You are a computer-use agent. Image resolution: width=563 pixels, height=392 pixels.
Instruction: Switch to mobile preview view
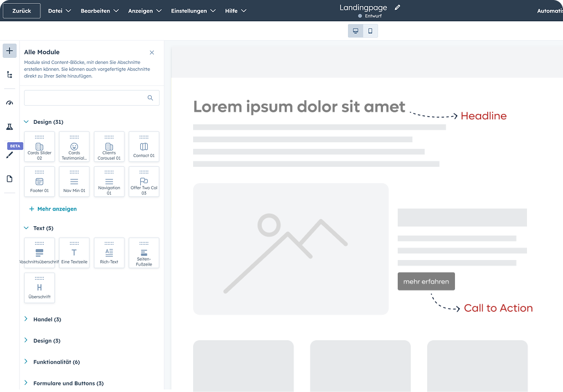pos(370,31)
